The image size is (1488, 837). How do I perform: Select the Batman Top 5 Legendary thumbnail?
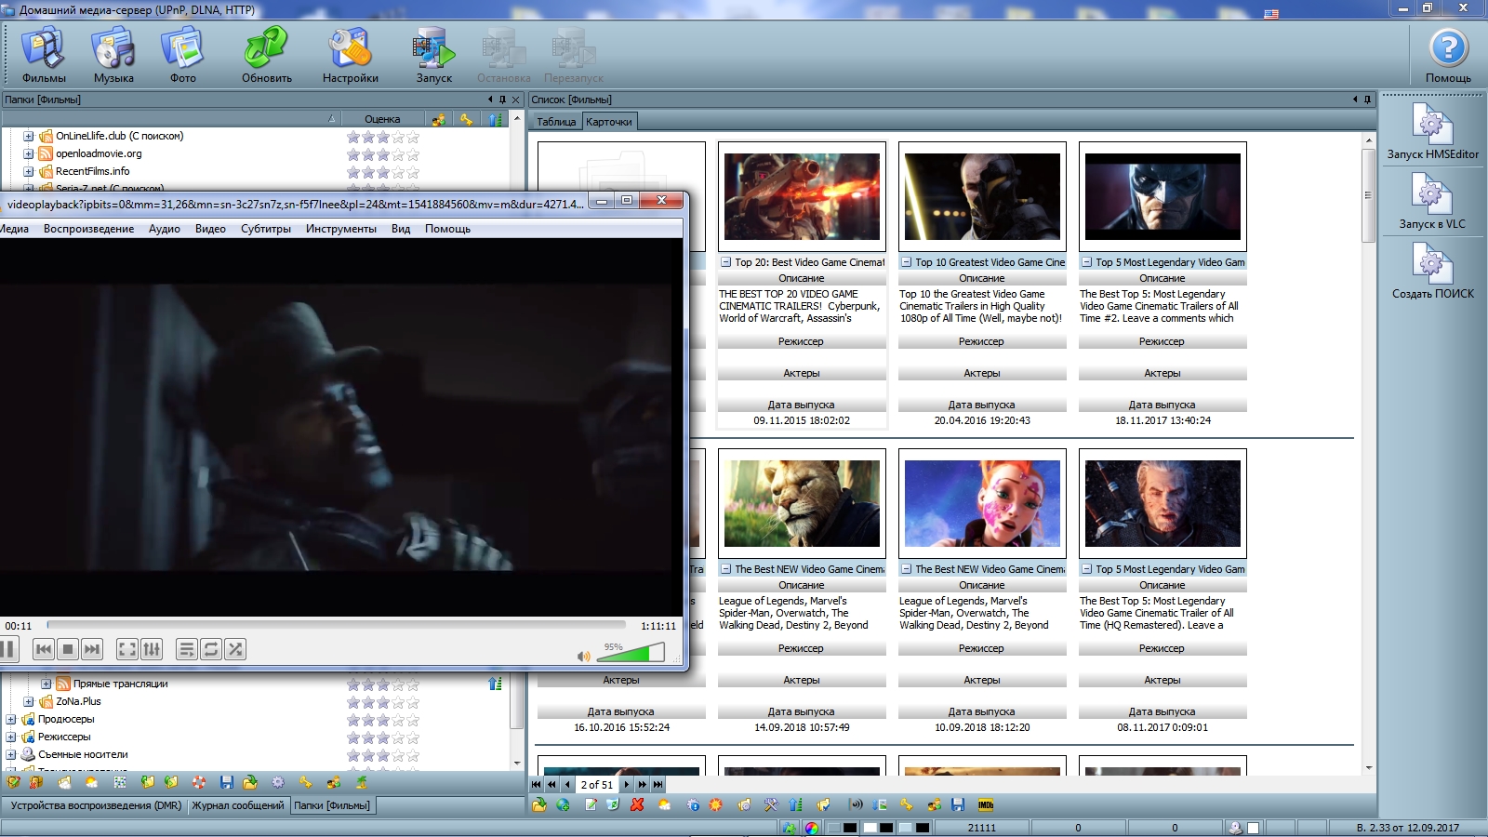point(1162,197)
